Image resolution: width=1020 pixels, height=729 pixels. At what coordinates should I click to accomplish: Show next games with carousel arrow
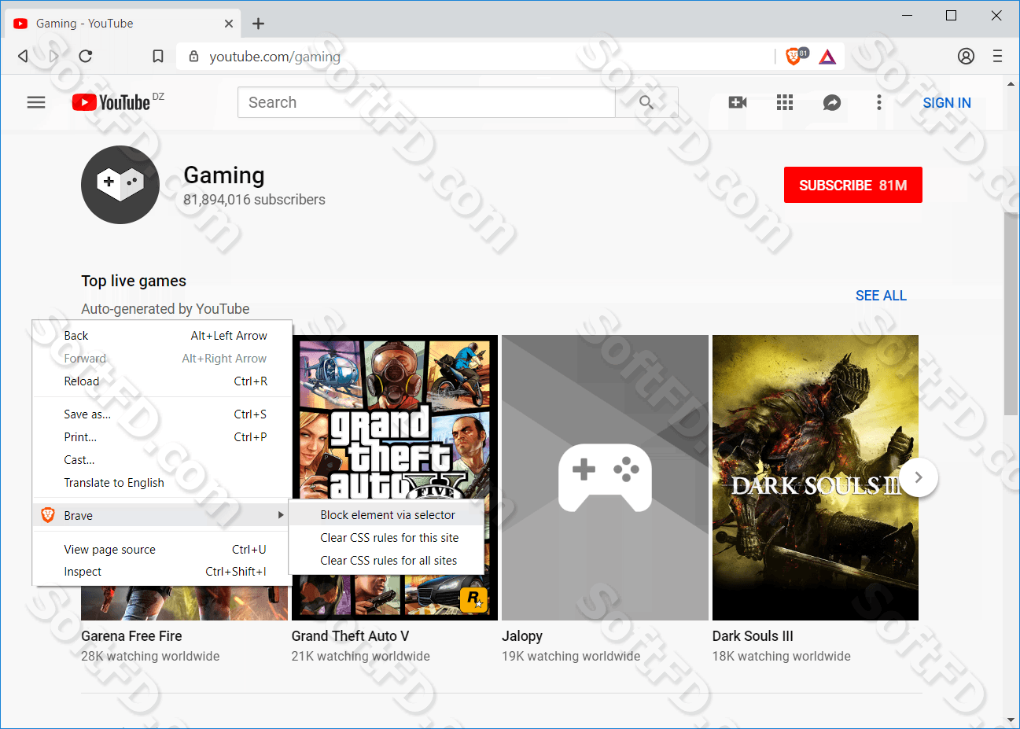[x=919, y=477]
